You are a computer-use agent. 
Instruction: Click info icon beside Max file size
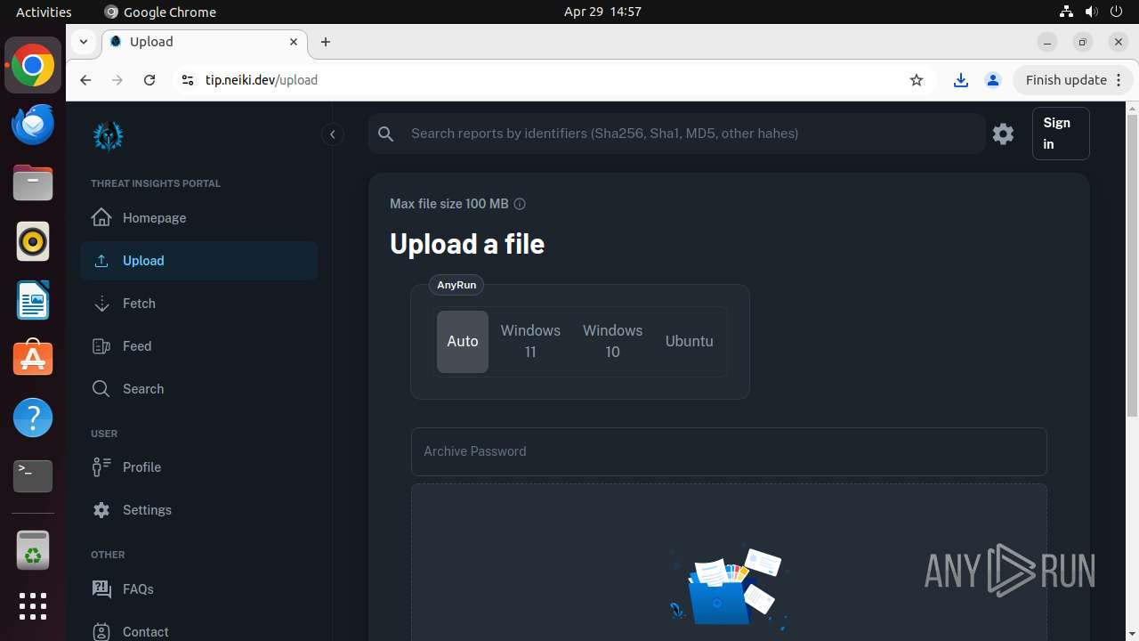tap(520, 204)
